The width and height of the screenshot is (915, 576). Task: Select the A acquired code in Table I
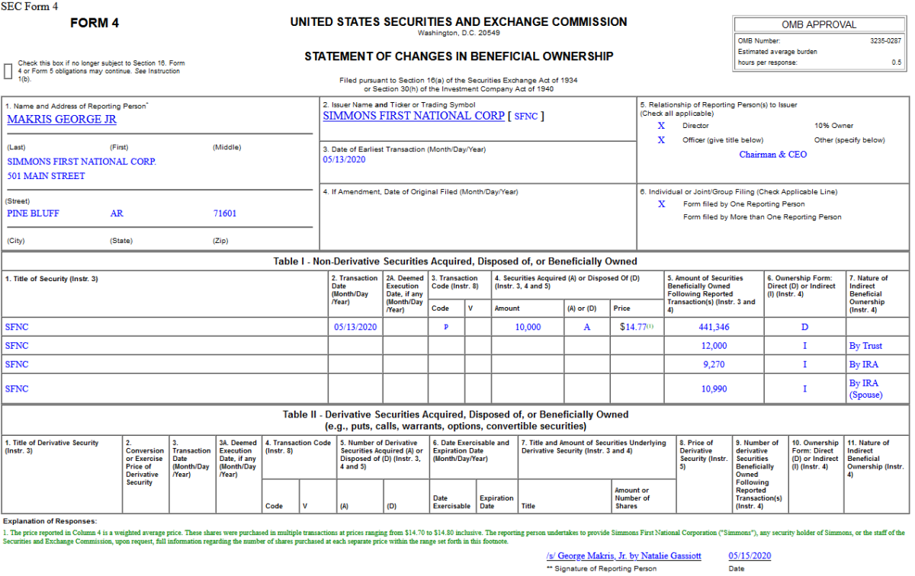point(587,327)
